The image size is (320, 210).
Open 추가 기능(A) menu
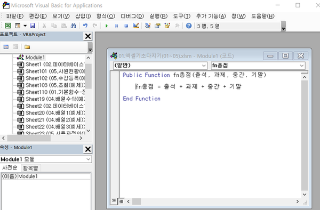(211, 16)
